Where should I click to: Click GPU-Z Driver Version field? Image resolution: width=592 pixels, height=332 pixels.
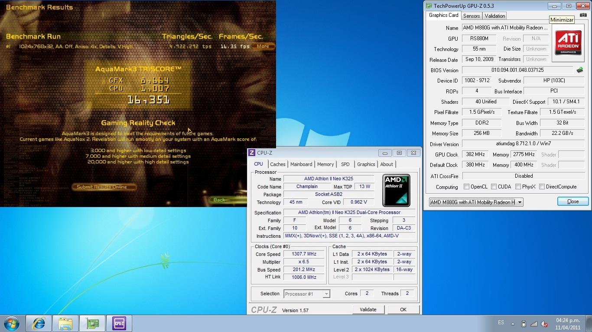coord(524,144)
